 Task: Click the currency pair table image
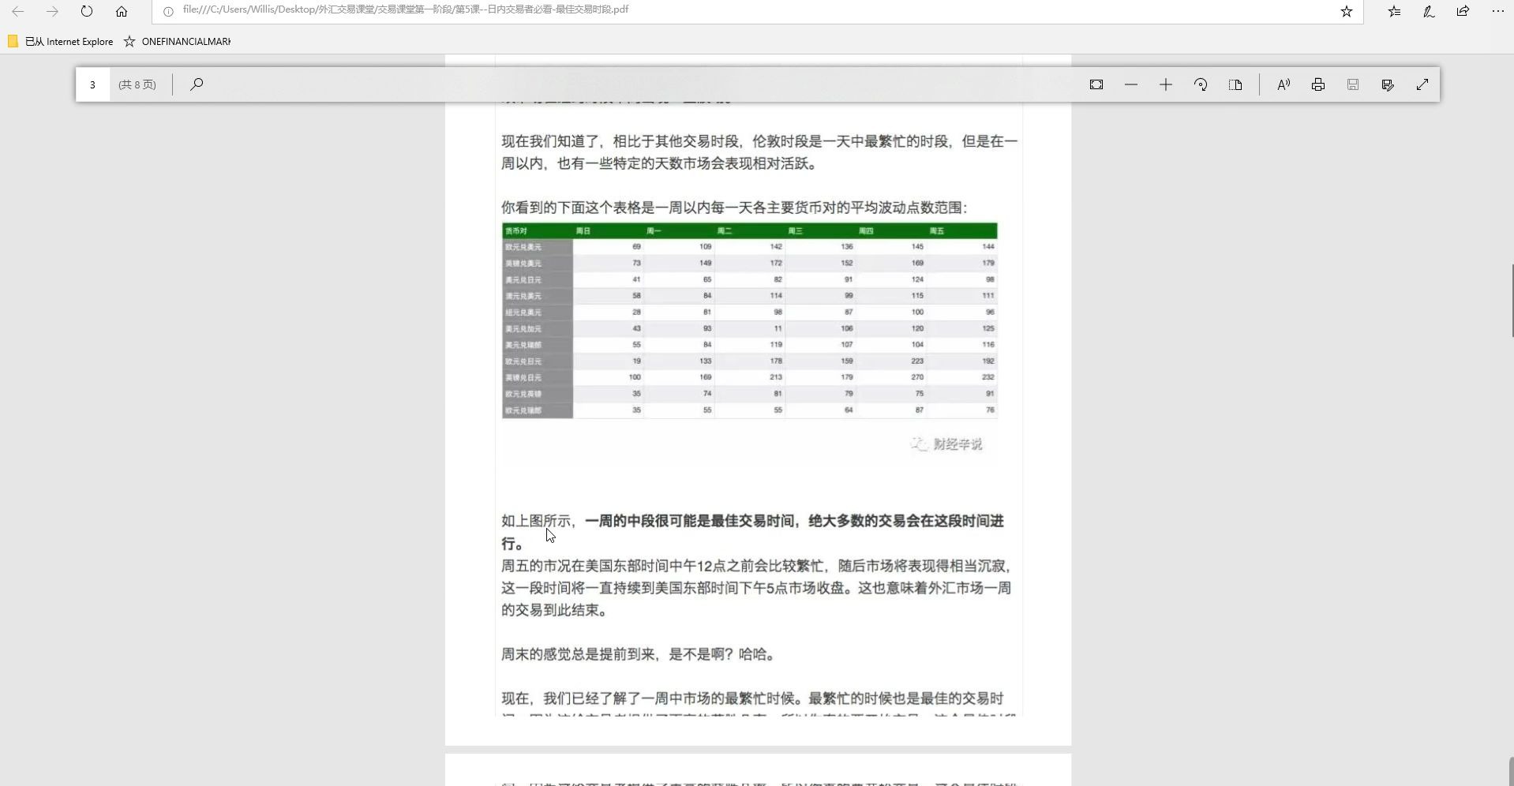750,320
